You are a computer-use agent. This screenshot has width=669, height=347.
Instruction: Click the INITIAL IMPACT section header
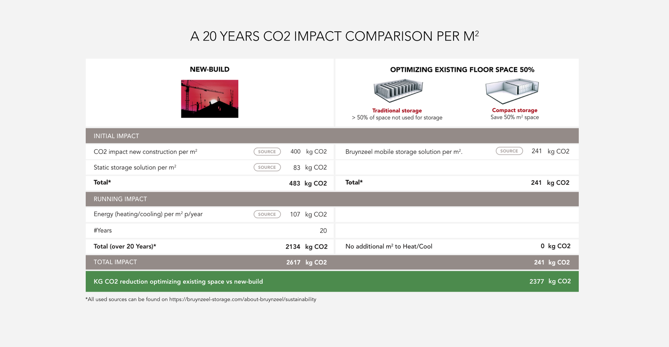[x=116, y=136]
